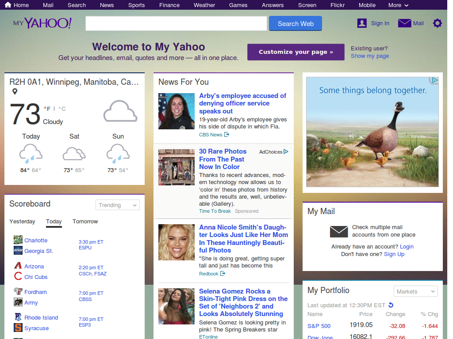Click Today's rain cloud forecast icon
This screenshot has width=453, height=339.
tap(31, 153)
